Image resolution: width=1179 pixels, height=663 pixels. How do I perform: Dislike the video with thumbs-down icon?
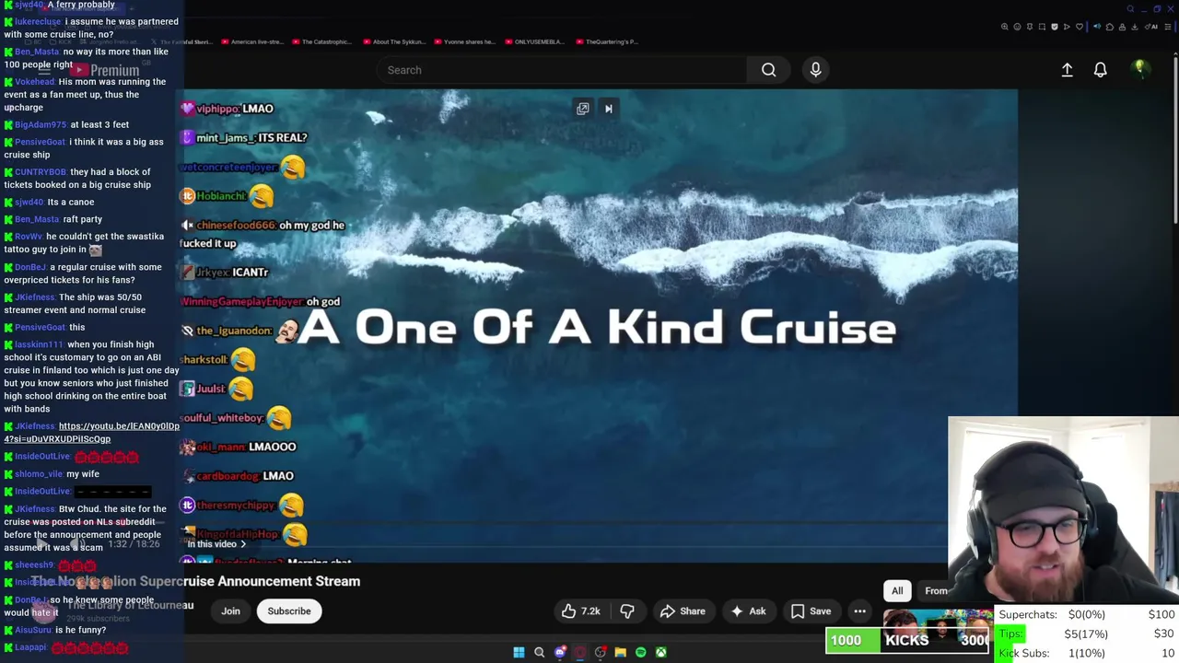pos(627,611)
